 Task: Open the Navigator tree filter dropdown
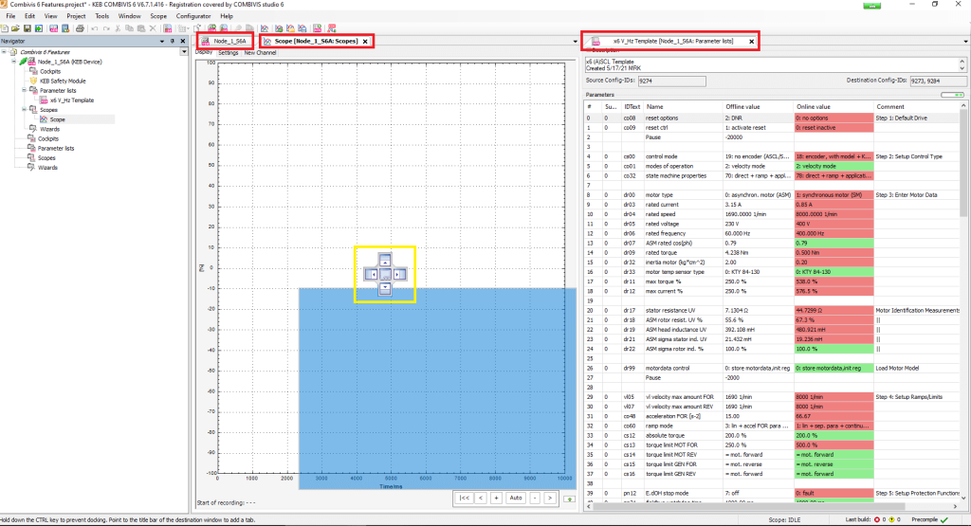(x=184, y=52)
